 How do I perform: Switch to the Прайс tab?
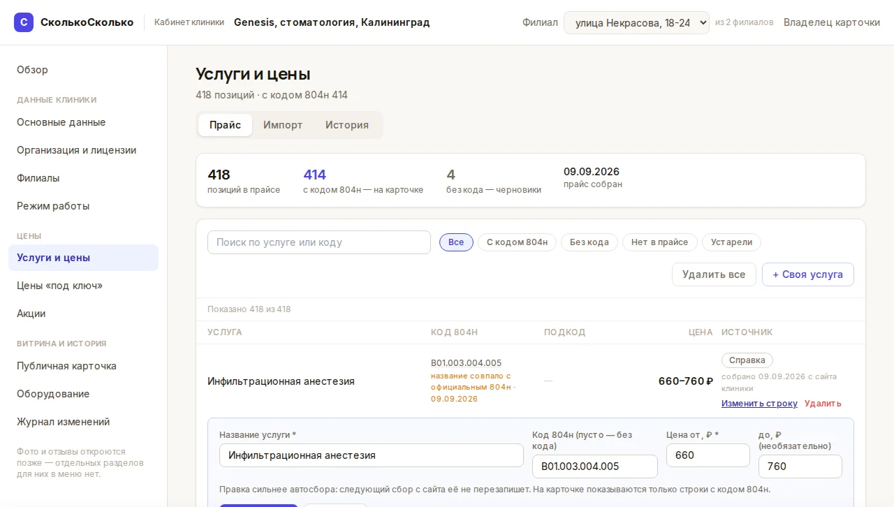coord(225,125)
